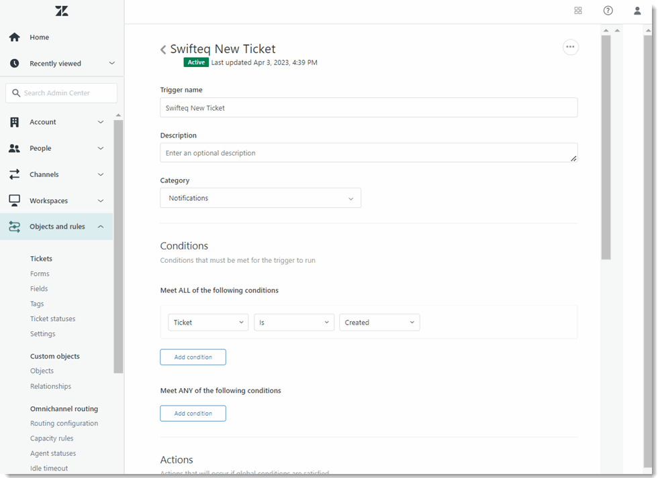Click the sidebar scrollbar up arrow
Viewport: 658px width, 478px height.
pos(118,115)
